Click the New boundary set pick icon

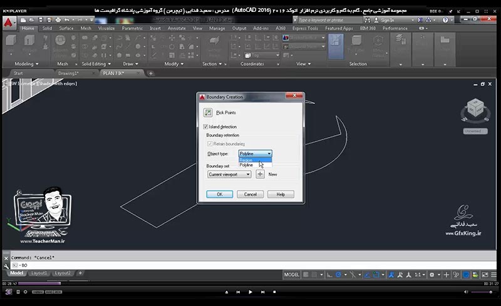coord(260,174)
